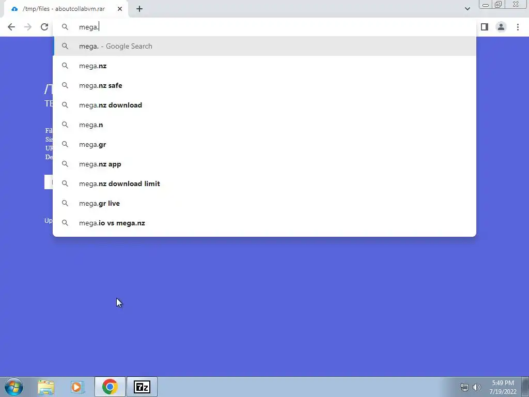This screenshot has height=397, width=529.
Task: Open the tab search dropdown arrow
Action: 467,9
